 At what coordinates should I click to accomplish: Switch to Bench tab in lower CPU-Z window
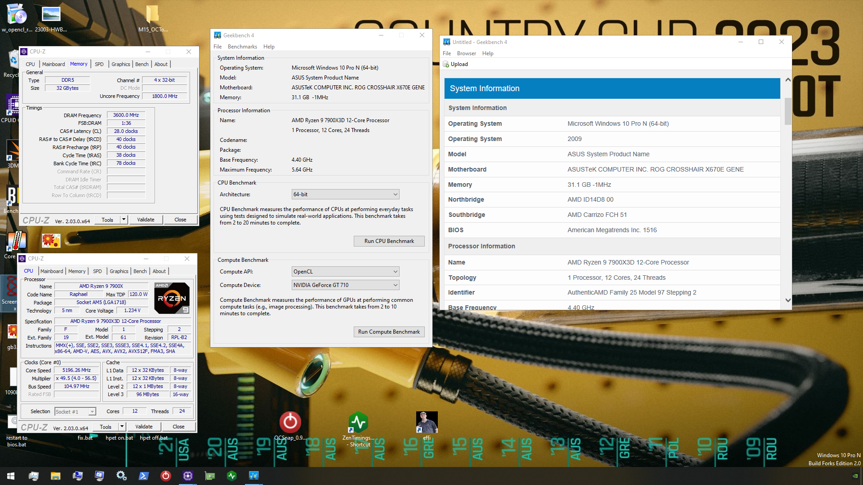pos(140,271)
